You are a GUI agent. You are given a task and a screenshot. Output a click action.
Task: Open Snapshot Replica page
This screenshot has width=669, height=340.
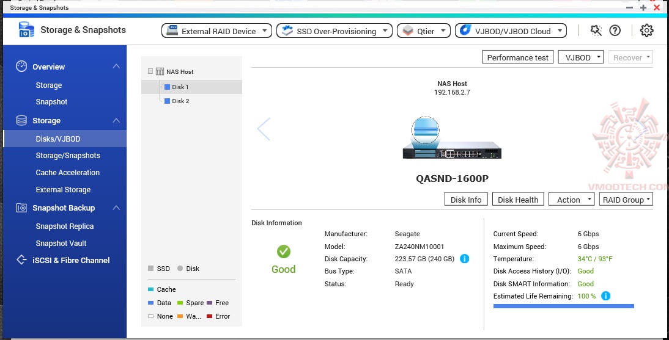point(64,226)
